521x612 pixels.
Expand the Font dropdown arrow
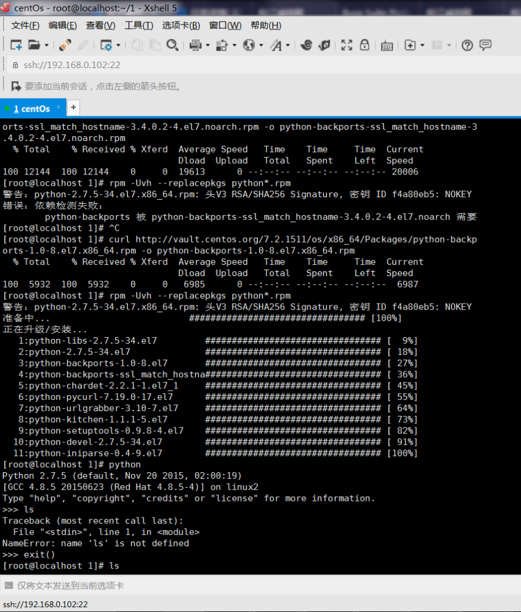[x=288, y=45]
